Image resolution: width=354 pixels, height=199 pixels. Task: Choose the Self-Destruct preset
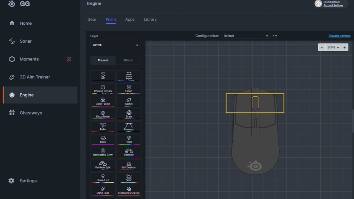coord(129,165)
